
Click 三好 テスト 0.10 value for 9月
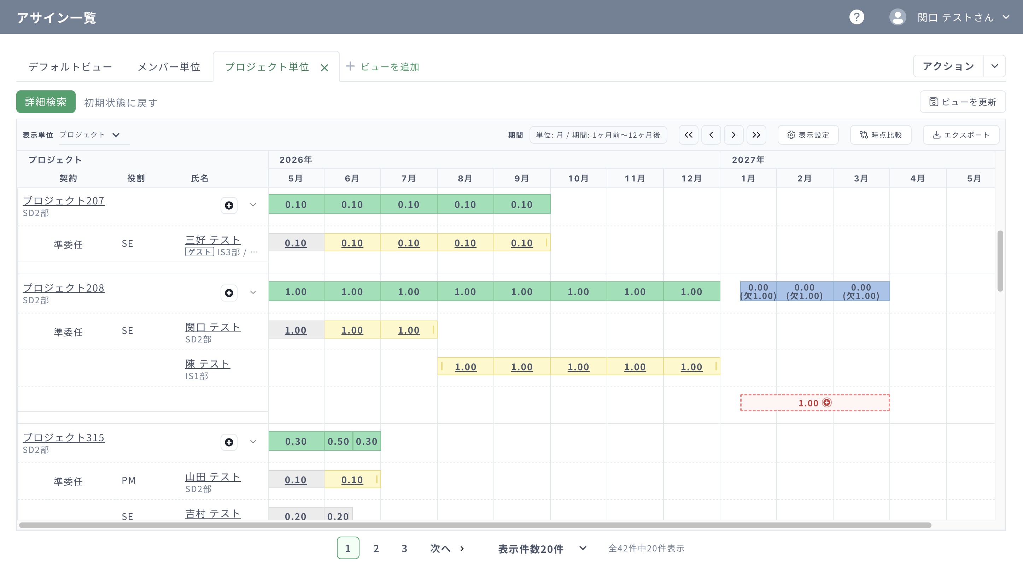[x=521, y=243]
